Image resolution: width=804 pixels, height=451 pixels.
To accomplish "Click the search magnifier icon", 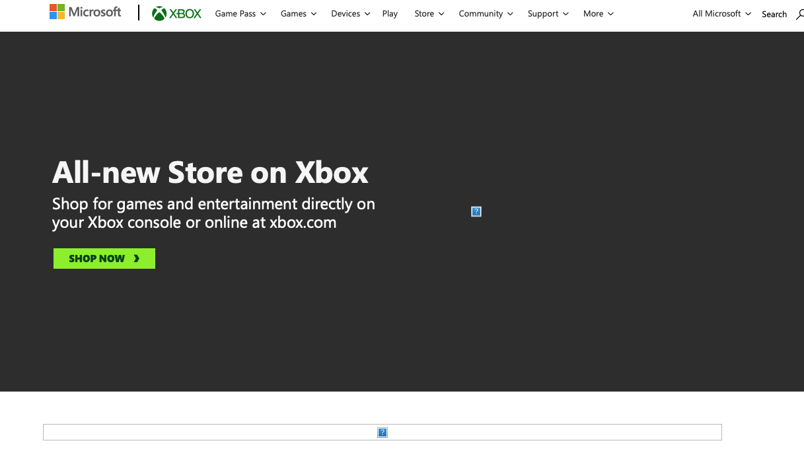I will (799, 15).
